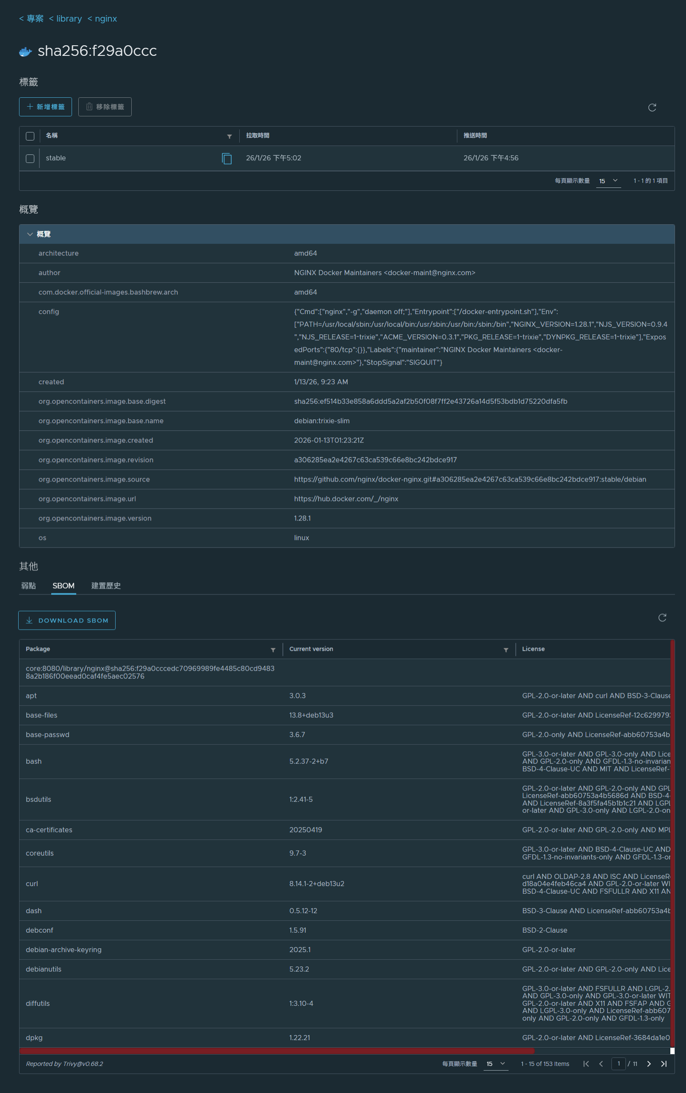Viewport: 686px width, 1093px height.
Task: Click the base digest sha256 value
Action: [x=431, y=401]
